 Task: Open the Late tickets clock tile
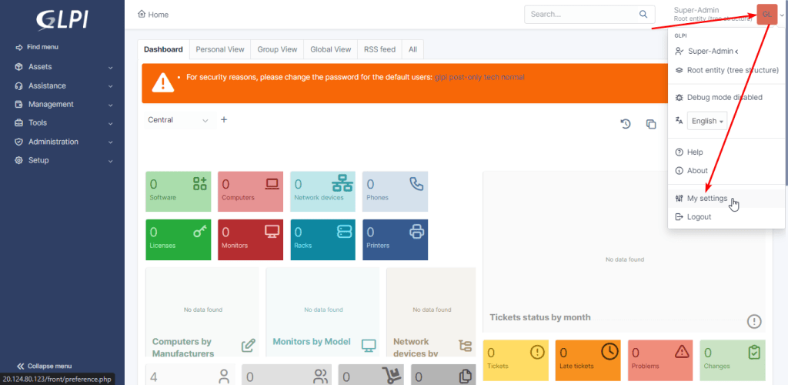point(588,360)
